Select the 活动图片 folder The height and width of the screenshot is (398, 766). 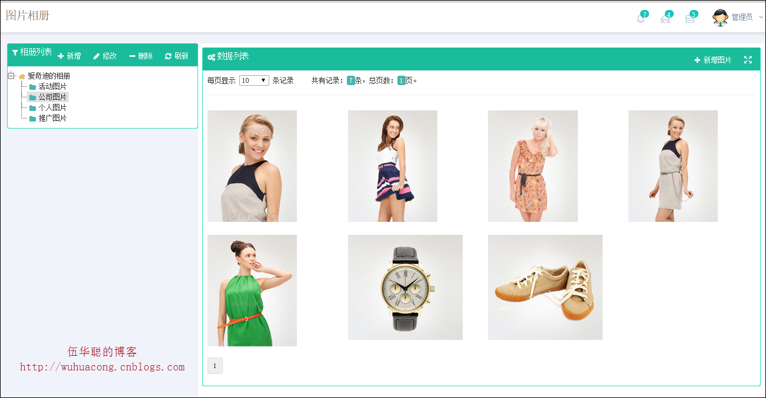click(52, 87)
